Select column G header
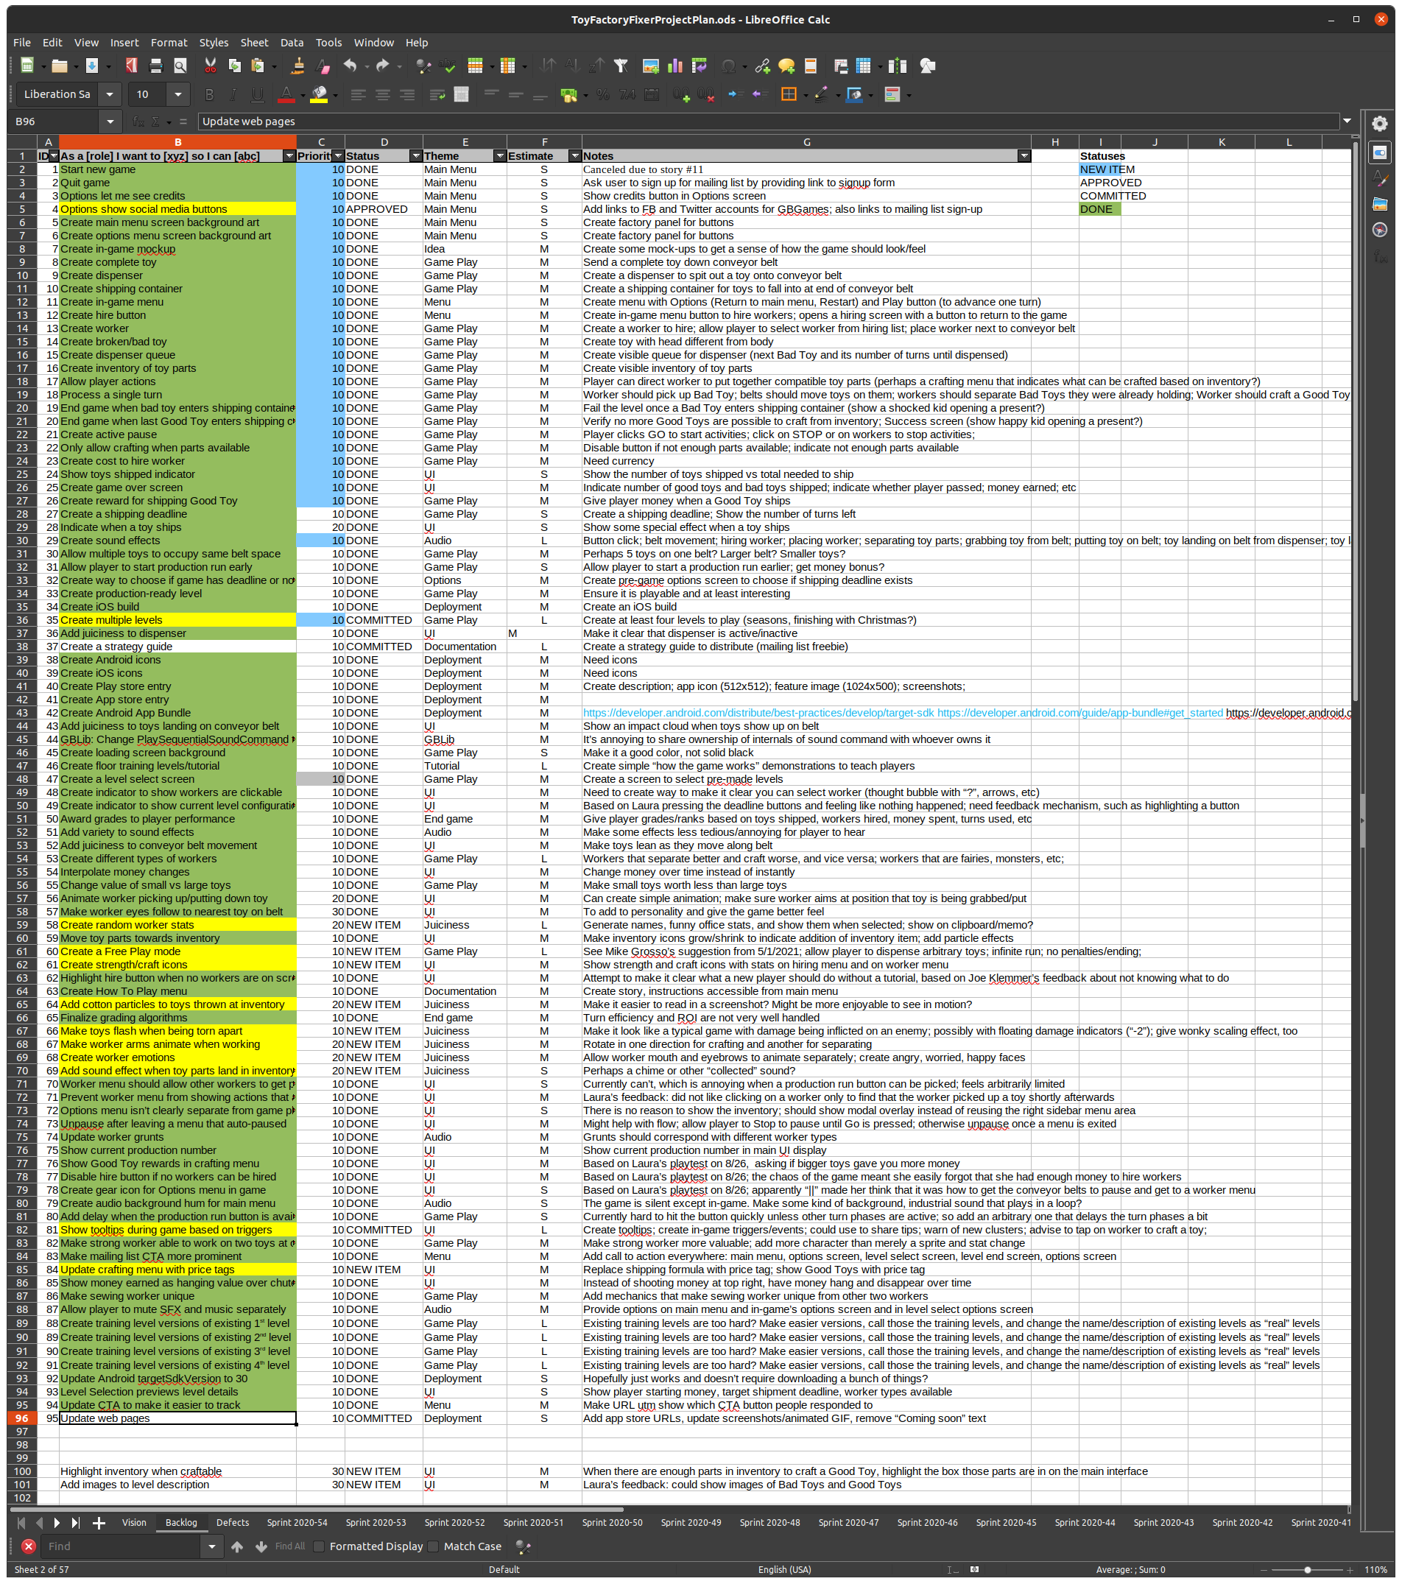 click(x=806, y=142)
